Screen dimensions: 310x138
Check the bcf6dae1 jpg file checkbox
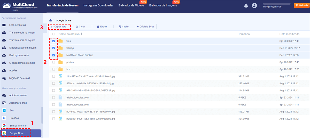click(x=54, y=119)
